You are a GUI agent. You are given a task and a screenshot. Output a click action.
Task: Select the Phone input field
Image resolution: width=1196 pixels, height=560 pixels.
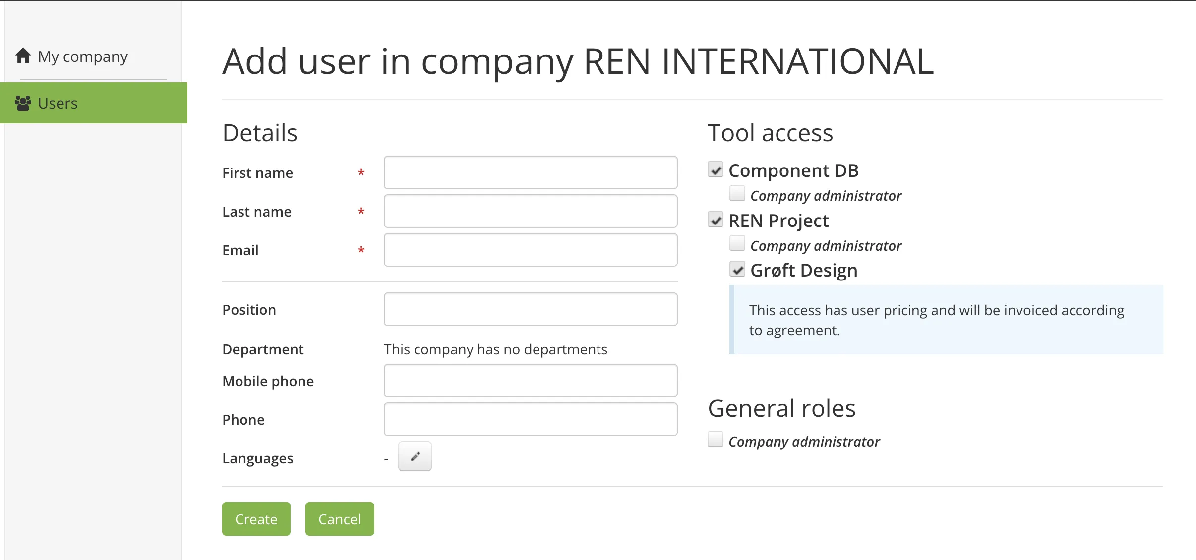pyautogui.click(x=531, y=419)
